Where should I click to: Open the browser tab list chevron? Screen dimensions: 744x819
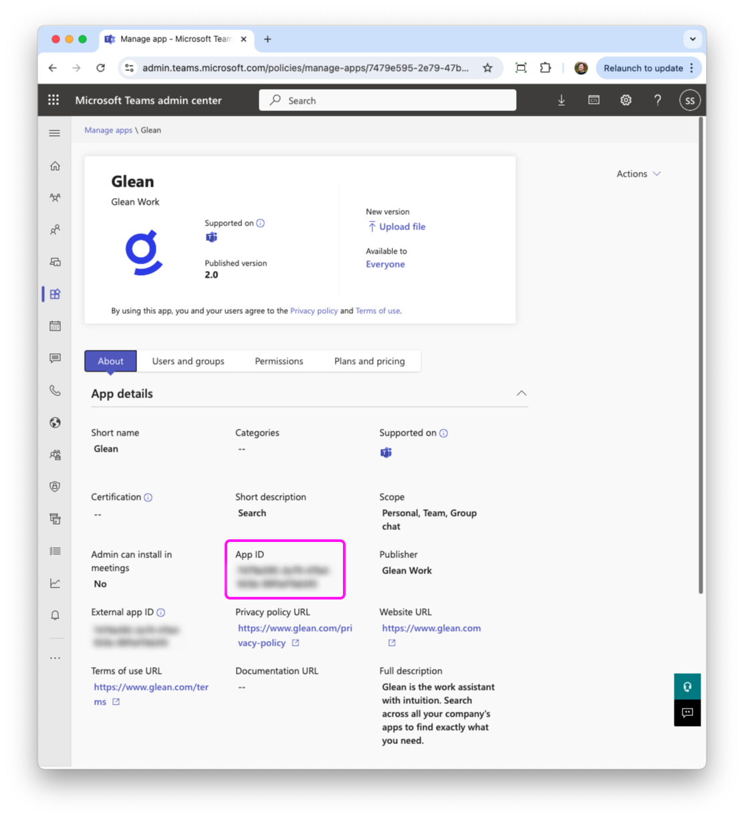tap(693, 39)
